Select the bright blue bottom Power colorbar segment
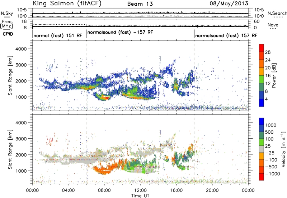Screen dimensions: 287x198 [x=262, y=103]
